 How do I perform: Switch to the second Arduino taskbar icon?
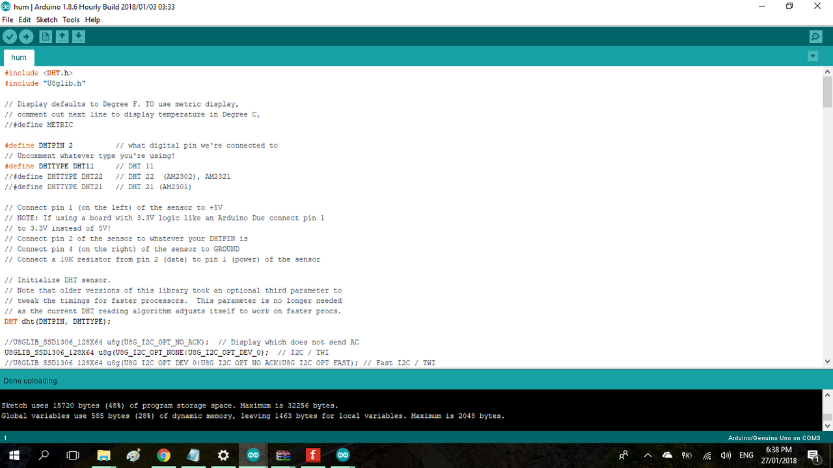pyautogui.click(x=343, y=455)
